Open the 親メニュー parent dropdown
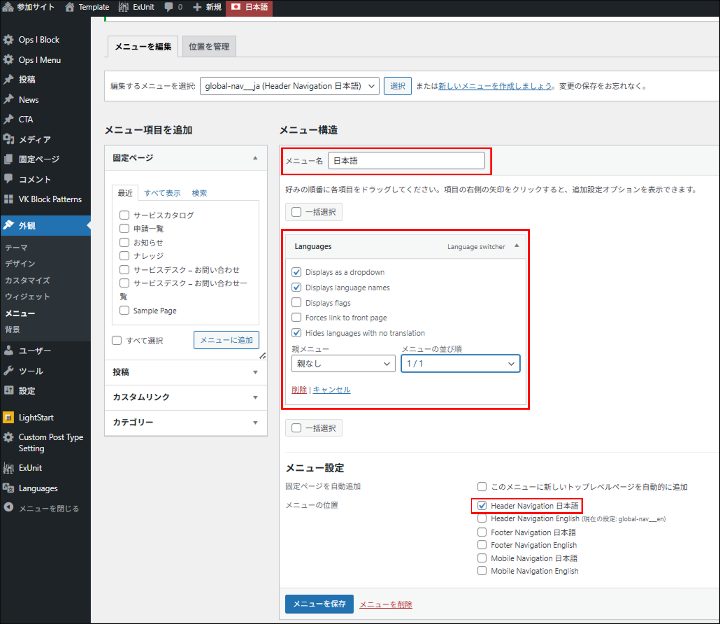This screenshot has width=720, height=624. [x=343, y=363]
